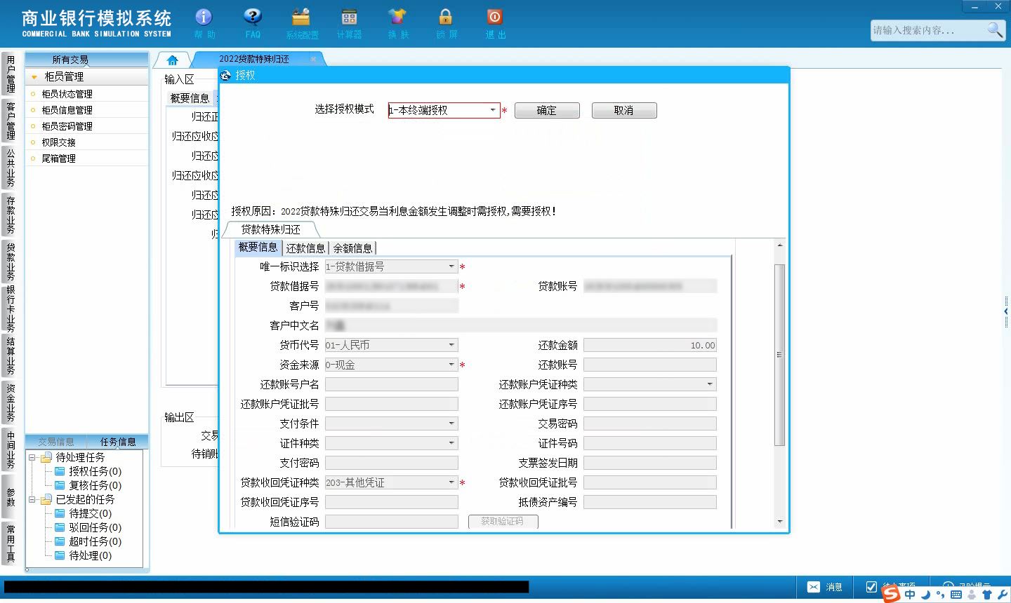
Task: Open 柜员密码管理 menu item
Action: [67, 126]
